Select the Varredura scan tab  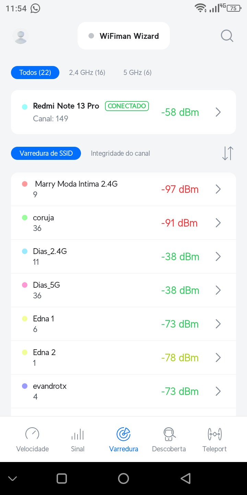coord(123,440)
